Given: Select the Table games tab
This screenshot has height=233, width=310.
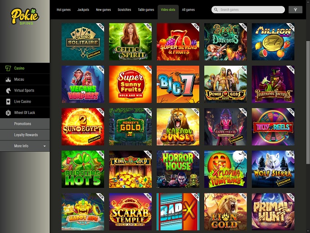Looking at the screenshot, I should pos(146,10).
